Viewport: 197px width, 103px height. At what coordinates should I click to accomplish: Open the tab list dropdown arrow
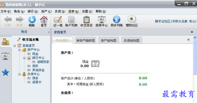(188, 40)
